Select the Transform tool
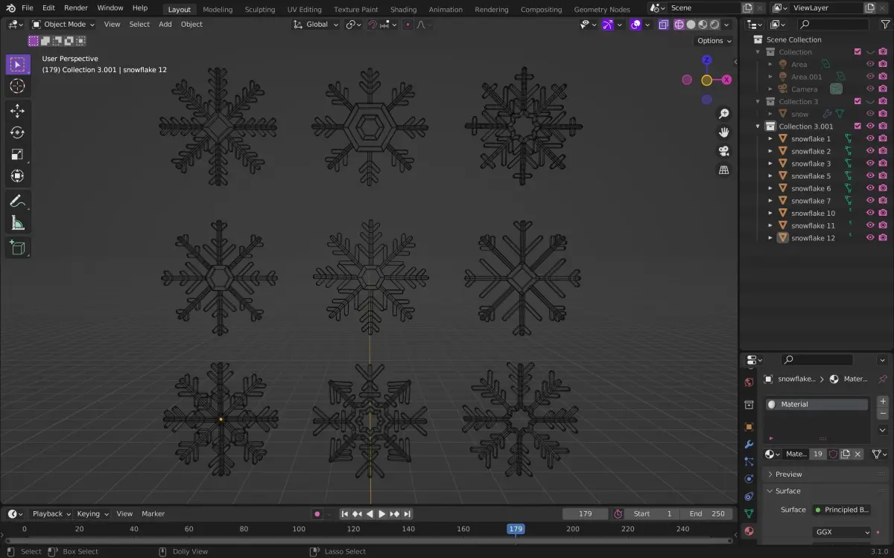 pos(17,176)
